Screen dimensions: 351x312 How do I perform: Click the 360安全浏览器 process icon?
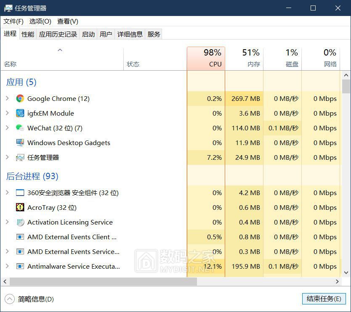tap(20, 193)
